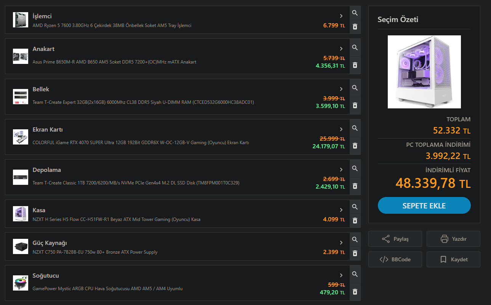Expand the İşlemci row chevron

(341, 16)
